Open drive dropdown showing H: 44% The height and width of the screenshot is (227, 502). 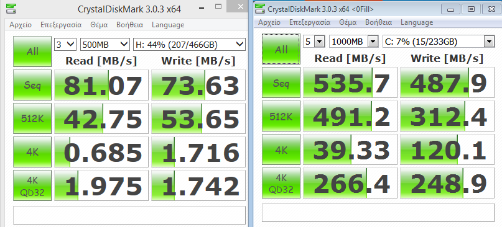(189, 45)
